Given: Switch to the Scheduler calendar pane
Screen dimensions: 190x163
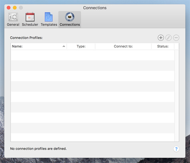Looking at the screenshot, I should (x=30, y=19).
